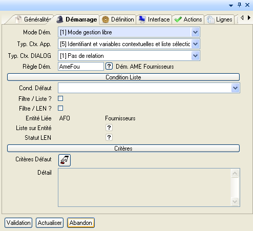The width and height of the screenshot is (253, 231).
Task: Click the Actualiser button
Action: [50, 223]
